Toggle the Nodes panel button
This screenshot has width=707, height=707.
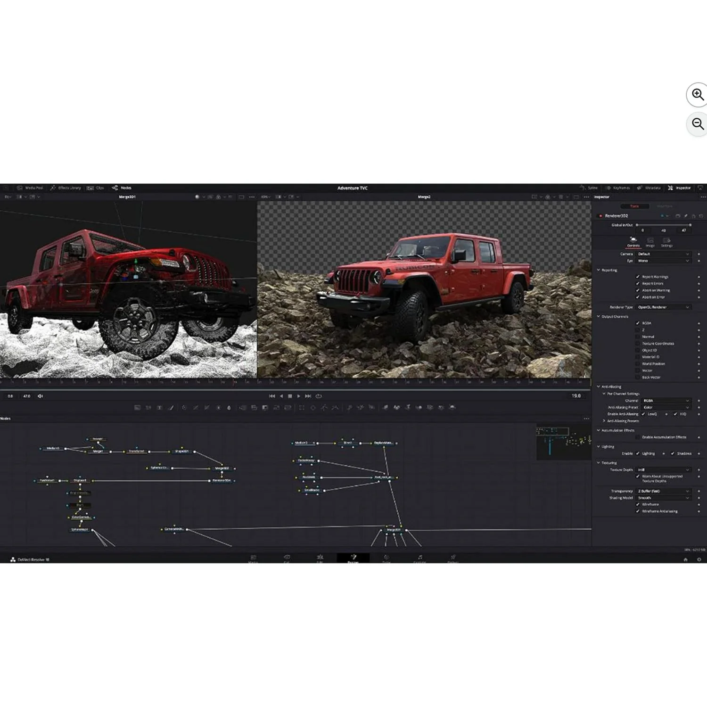click(x=122, y=188)
